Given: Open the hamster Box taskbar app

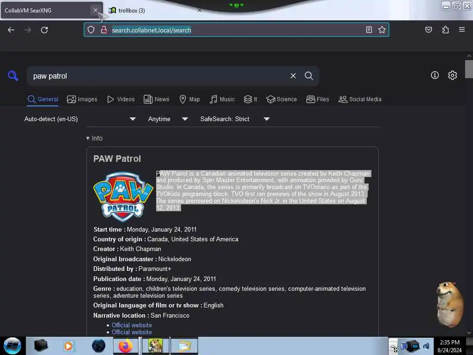Looking at the screenshot, I should 155,346.
